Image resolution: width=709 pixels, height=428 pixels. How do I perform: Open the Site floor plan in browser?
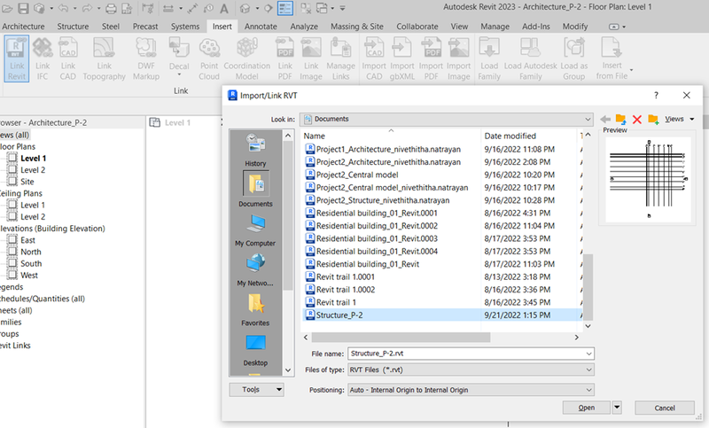pos(27,182)
